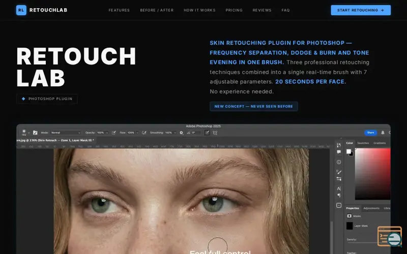Viewport: 407px width, 254px height.
Task: Open the Reviews nav link
Action: (262, 10)
